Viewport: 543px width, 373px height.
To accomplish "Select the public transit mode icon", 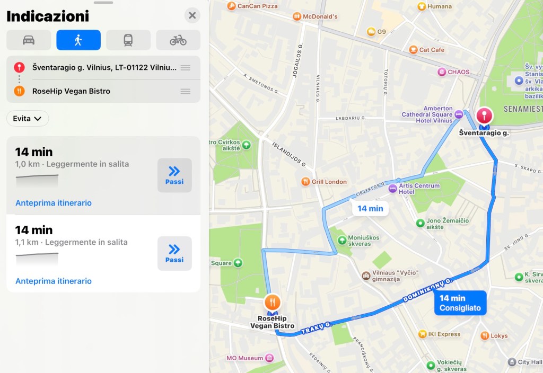I will (128, 40).
